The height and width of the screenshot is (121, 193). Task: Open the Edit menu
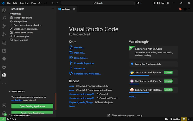(x=15, y=3)
